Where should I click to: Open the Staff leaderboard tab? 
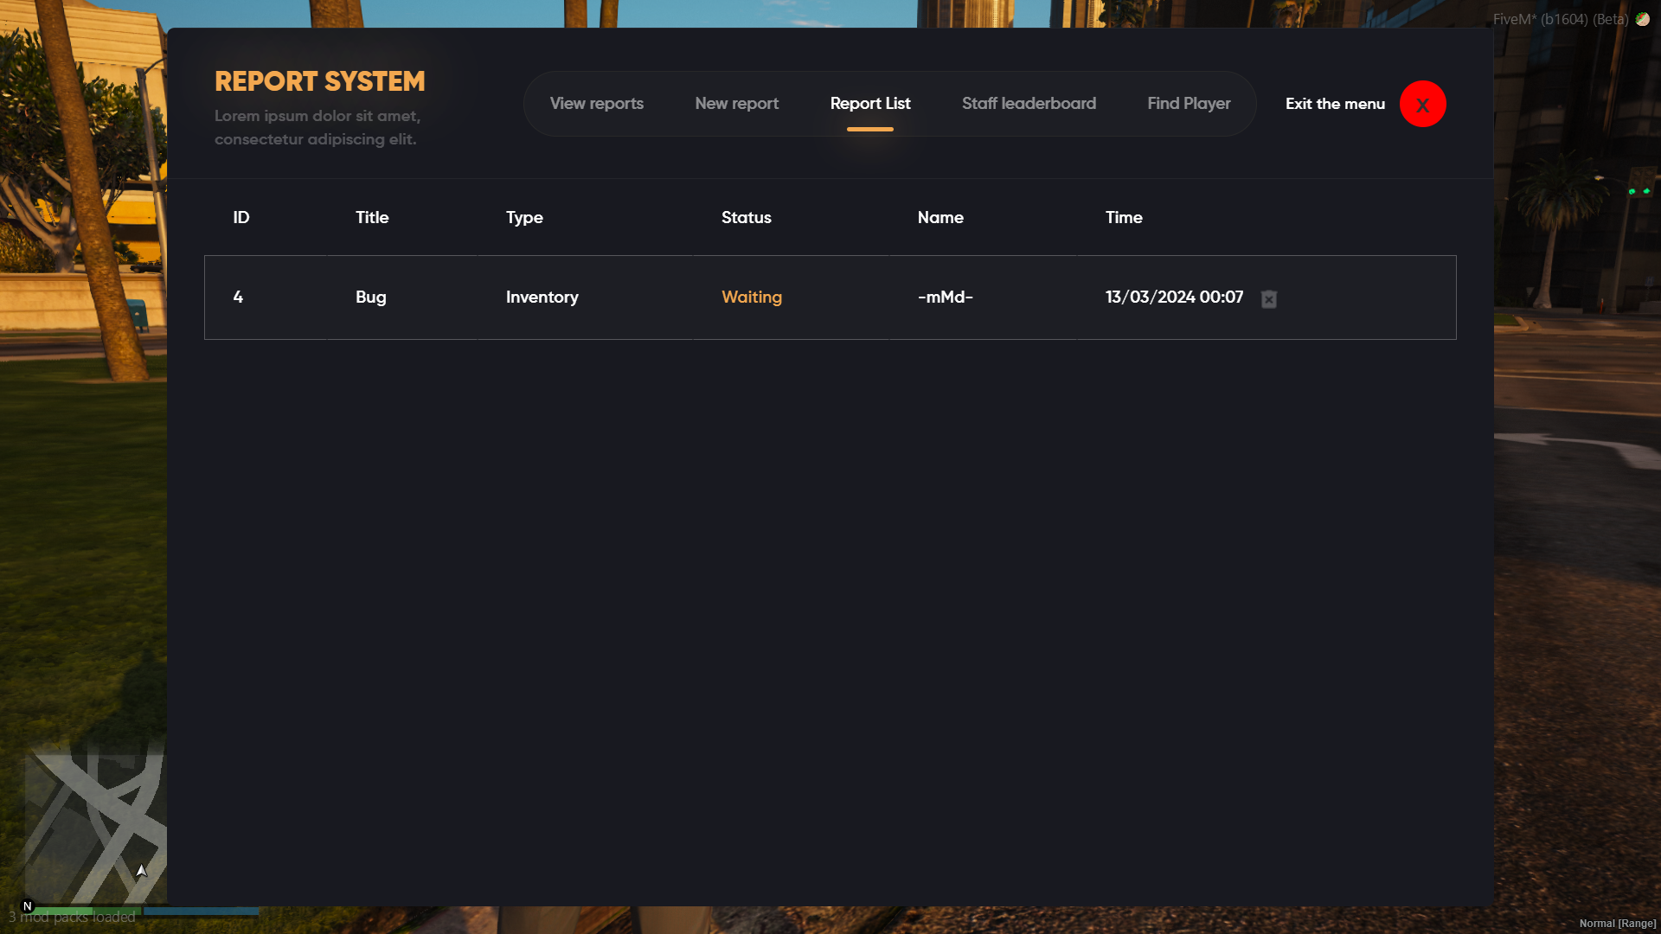point(1029,103)
